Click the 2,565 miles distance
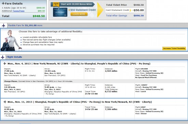 pyautogui.click(x=111, y=71)
